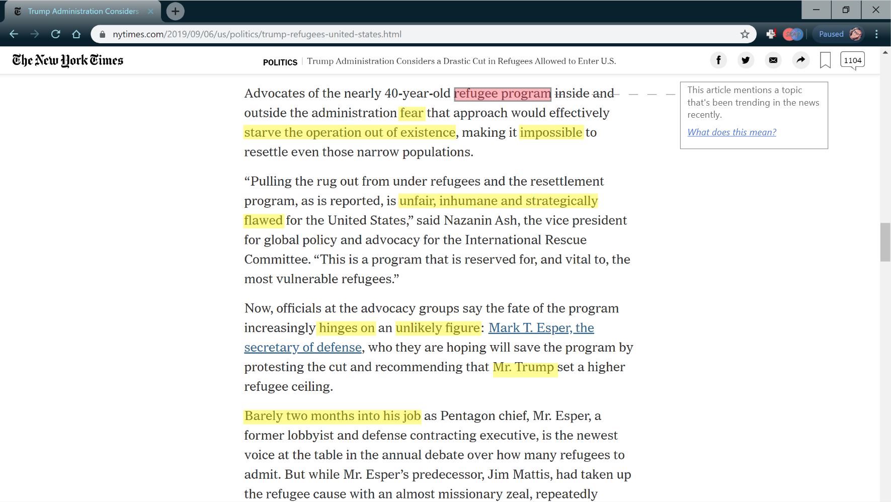Click the article headline in the header bar

[x=461, y=61]
